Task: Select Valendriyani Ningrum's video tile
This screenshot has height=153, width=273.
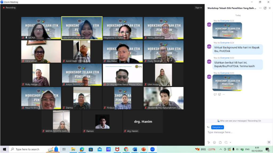Action: click(82, 28)
